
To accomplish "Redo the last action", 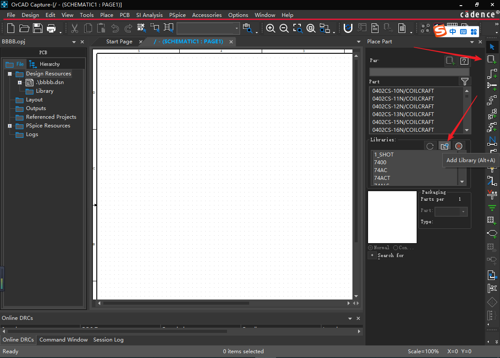I will pos(128,28).
